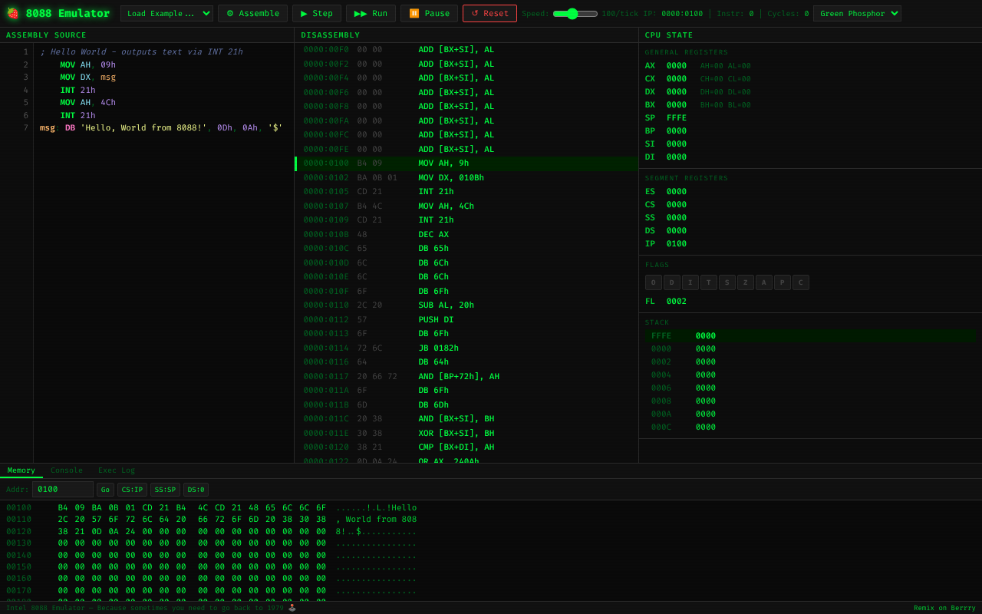The width and height of the screenshot is (982, 614).
Task: Click the Reset button
Action: [x=489, y=13]
